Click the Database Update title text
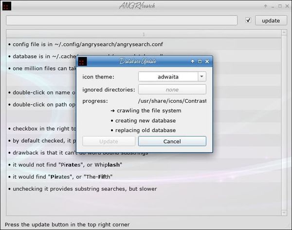This screenshot has height=230, width=292. pos(138,61)
